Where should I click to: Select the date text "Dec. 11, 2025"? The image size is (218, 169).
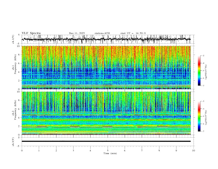click(77, 33)
